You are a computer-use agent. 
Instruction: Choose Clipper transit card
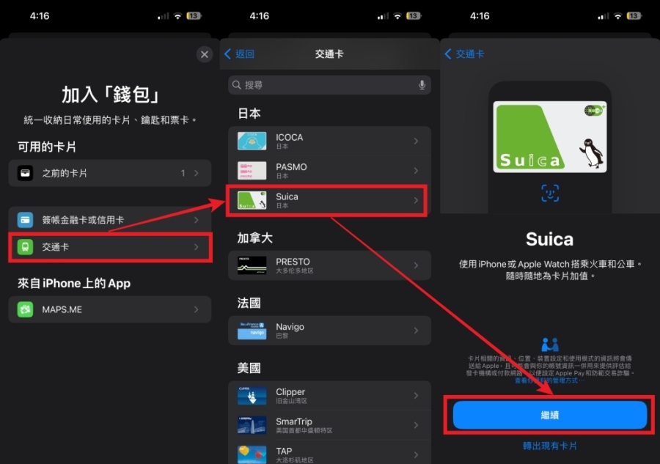[x=329, y=395]
